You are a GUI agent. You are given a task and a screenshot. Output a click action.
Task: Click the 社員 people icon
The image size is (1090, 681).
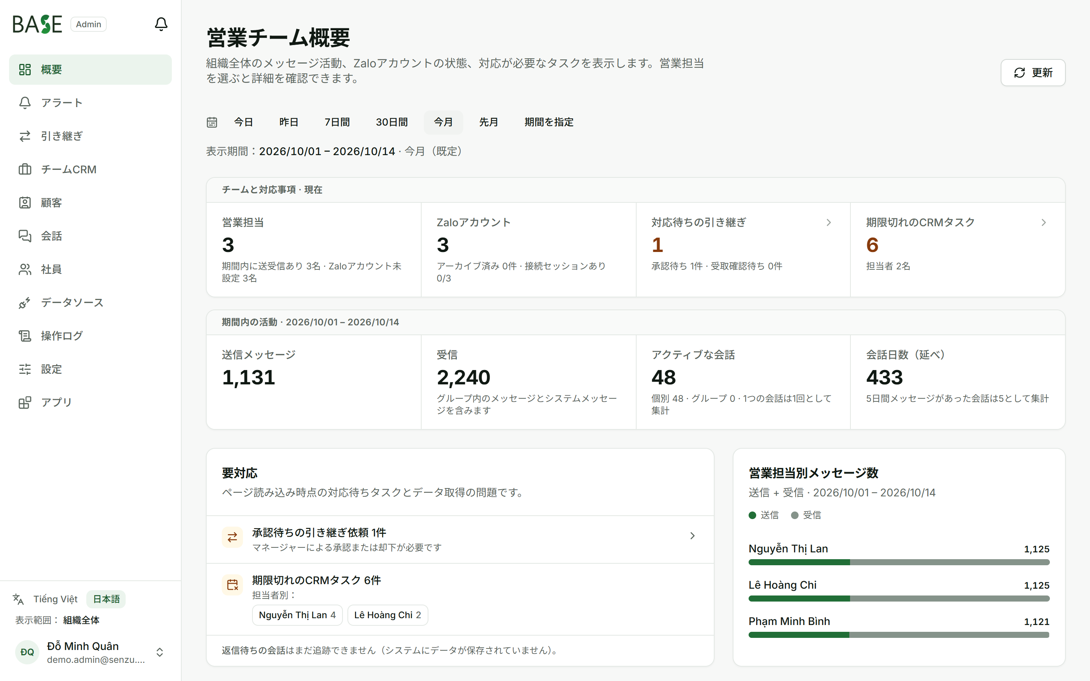click(x=25, y=269)
